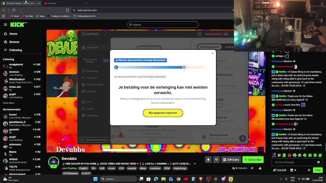Toggle stream notifications bell for Devubbs
The image size is (326, 183).
tap(208, 160)
